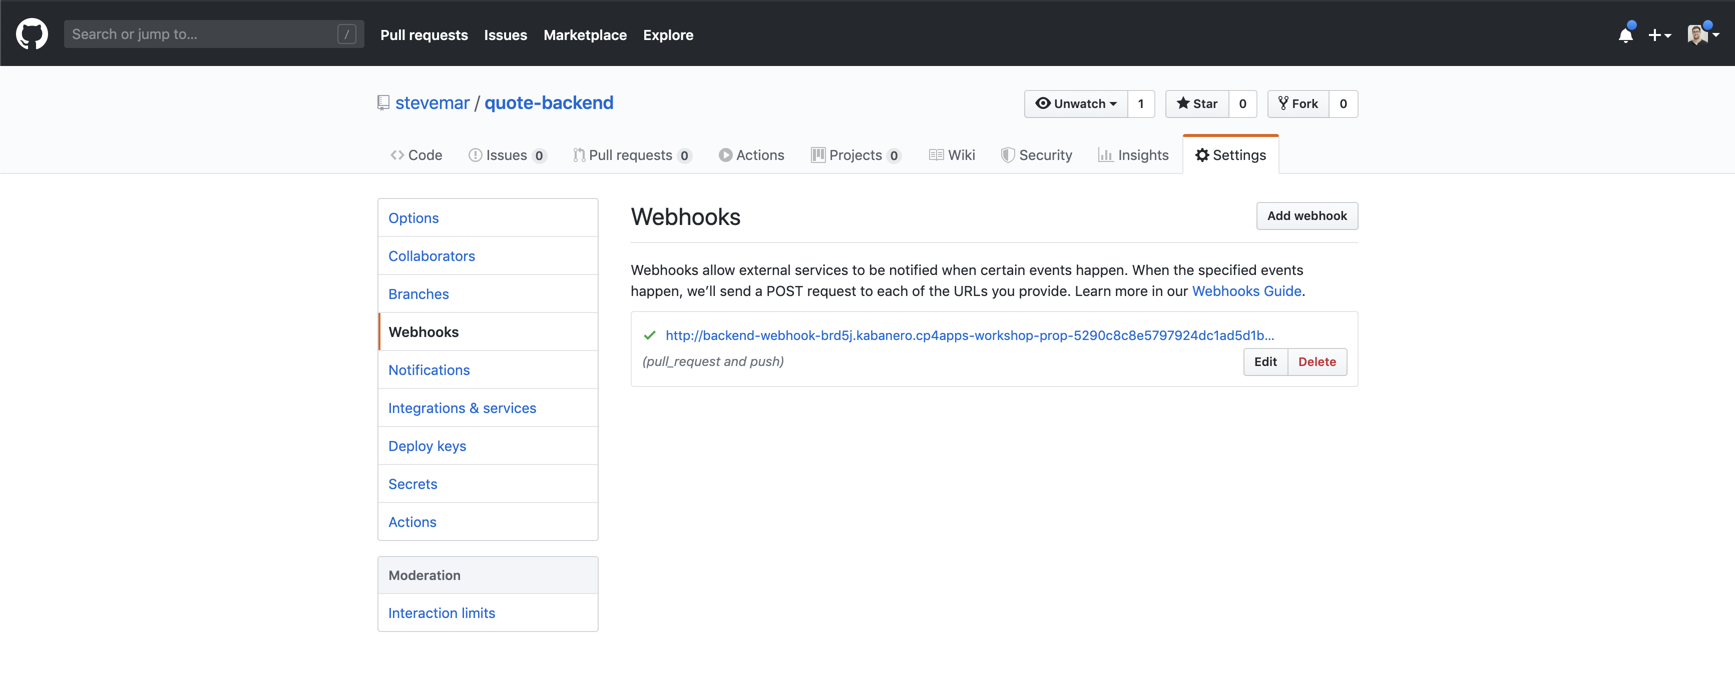
Task: Click the green checkmark delivery status
Action: coord(649,335)
